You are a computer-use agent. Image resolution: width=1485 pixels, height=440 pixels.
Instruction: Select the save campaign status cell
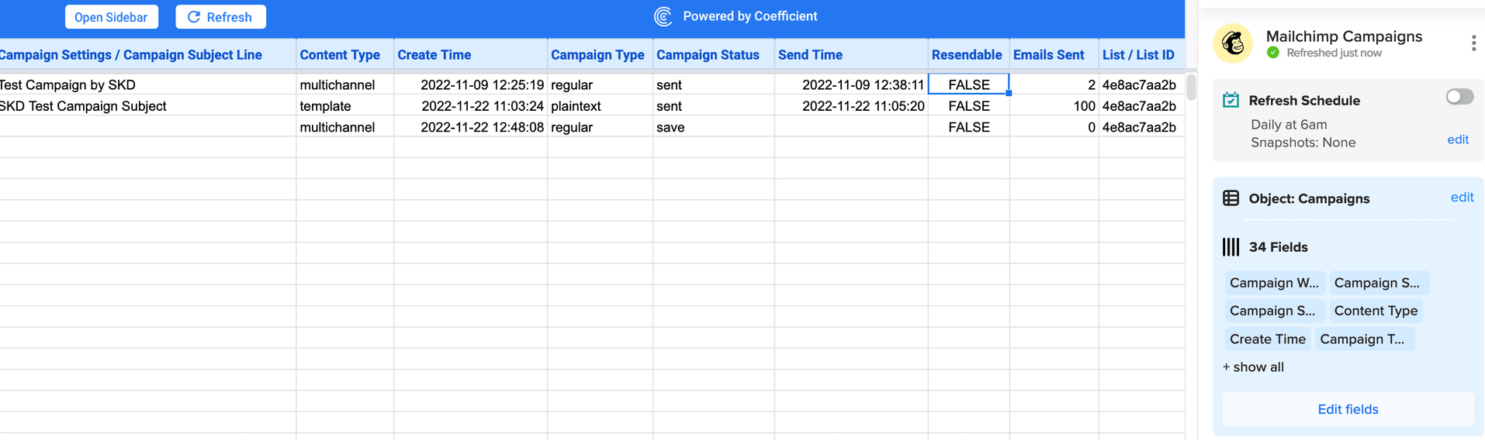pos(713,127)
